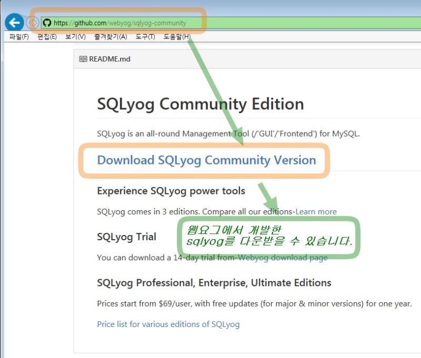Viewport: 421px width, 358px height.
Task: Click the book icon beside README.md
Action: [83, 59]
